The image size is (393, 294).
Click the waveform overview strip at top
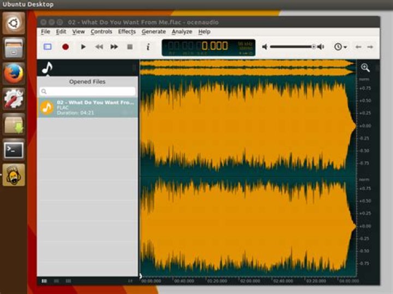[x=248, y=67]
